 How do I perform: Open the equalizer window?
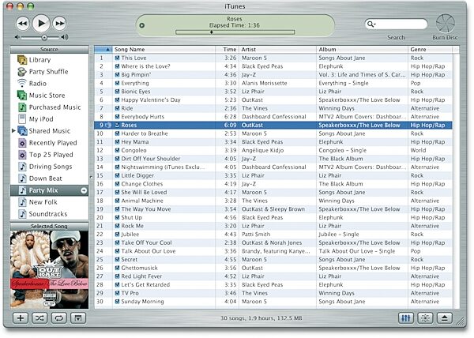(x=406, y=318)
